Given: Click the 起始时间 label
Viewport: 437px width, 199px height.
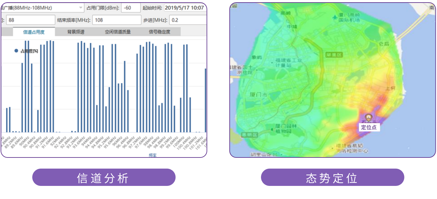Looking at the screenshot, I should (x=152, y=8).
